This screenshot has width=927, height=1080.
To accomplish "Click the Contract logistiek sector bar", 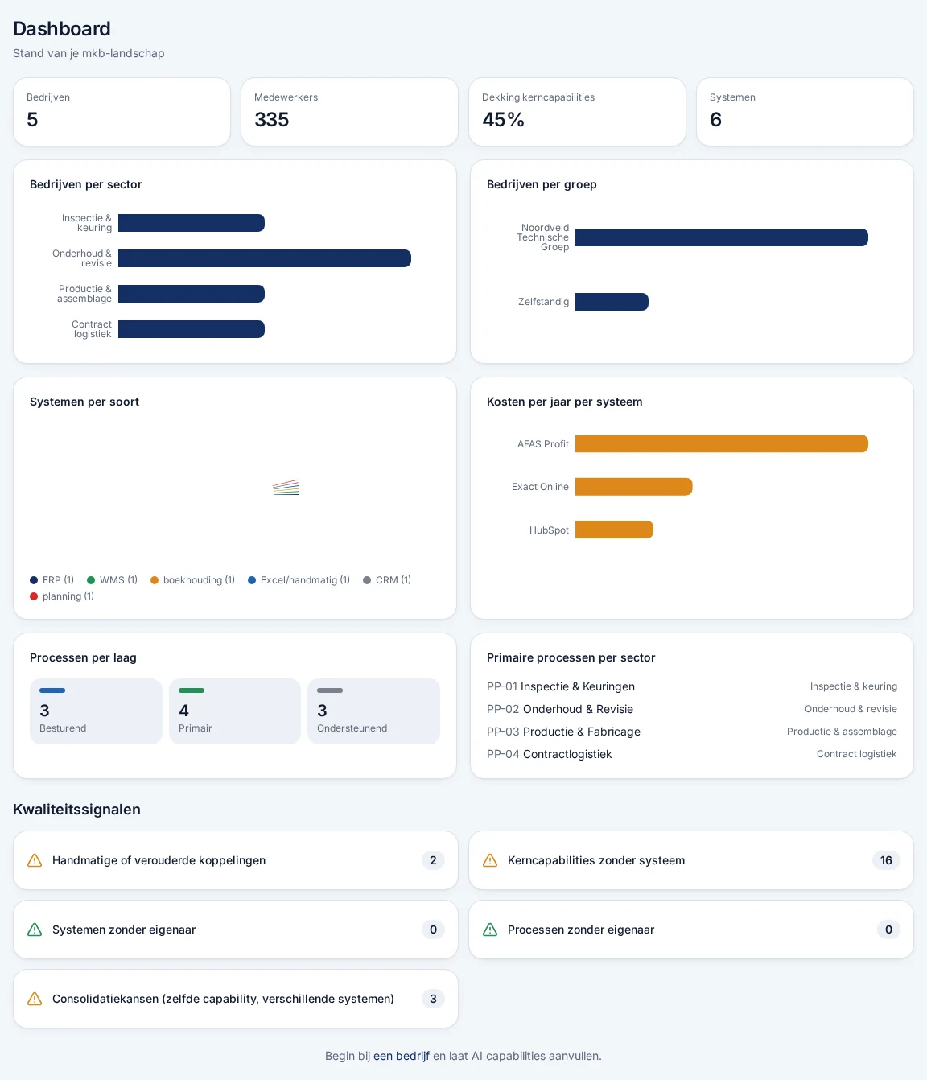I will 192,329.
